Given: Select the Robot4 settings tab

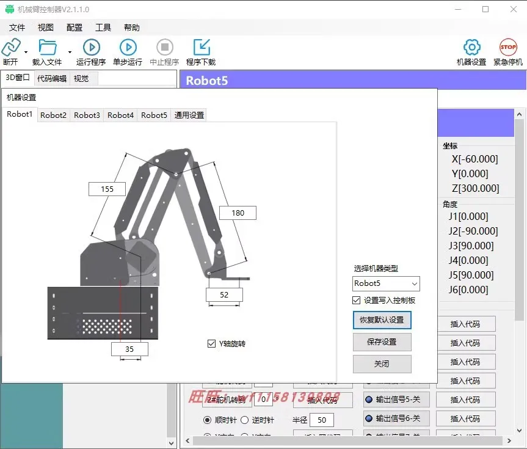Looking at the screenshot, I should 121,115.
